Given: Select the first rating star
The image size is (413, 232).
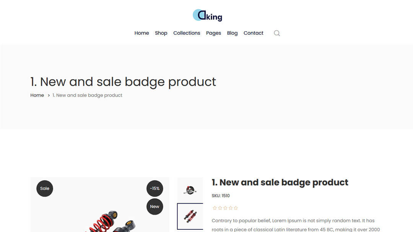Looking at the screenshot, I should [x=215, y=208].
